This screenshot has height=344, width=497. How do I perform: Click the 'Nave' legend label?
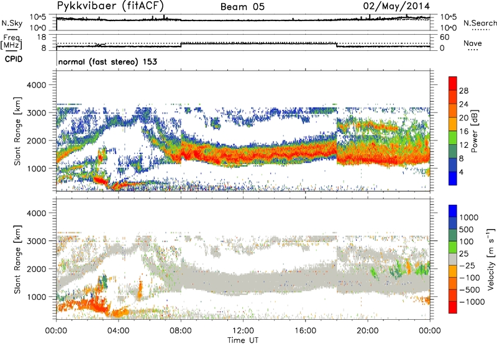[x=473, y=43]
